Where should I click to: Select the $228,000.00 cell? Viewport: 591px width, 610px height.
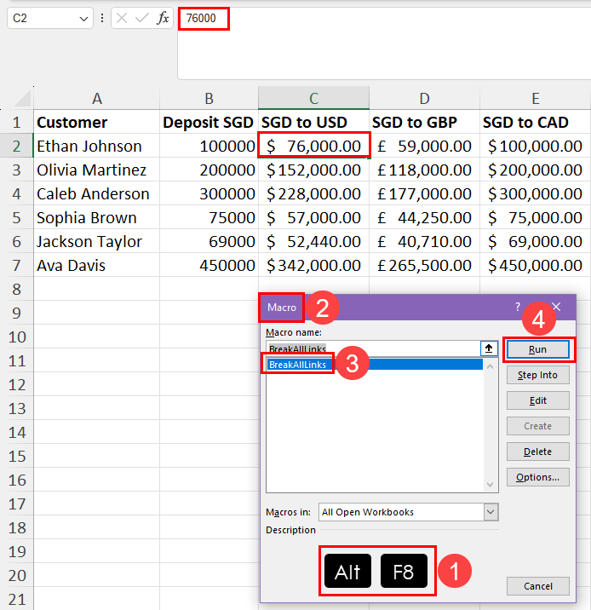tap(313, 193)
